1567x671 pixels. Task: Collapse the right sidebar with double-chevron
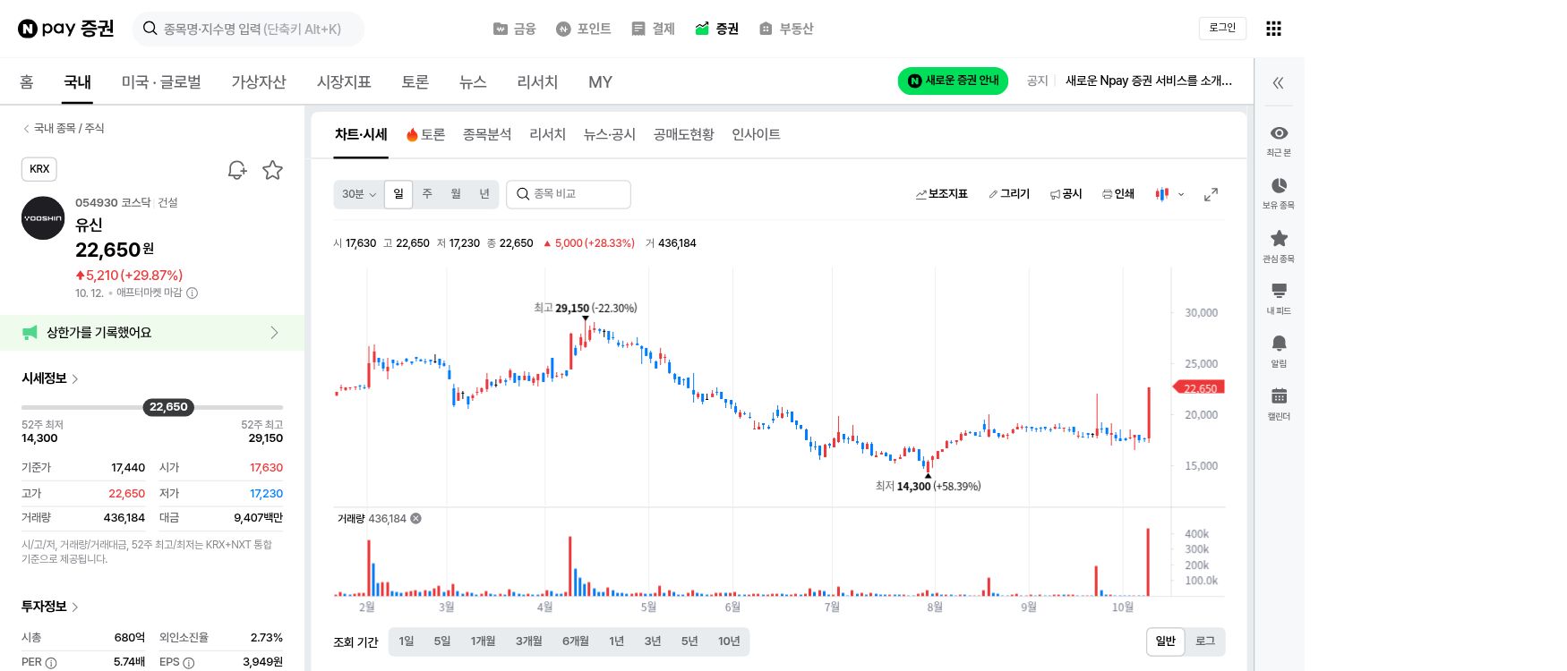tap(1279, 83)
